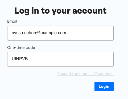Focus the One-time code input field

point(60,59)
